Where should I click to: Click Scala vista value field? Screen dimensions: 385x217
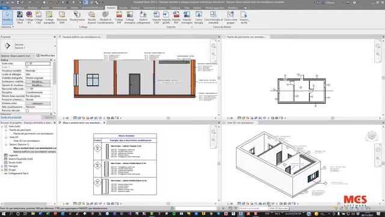coord(38,63)
